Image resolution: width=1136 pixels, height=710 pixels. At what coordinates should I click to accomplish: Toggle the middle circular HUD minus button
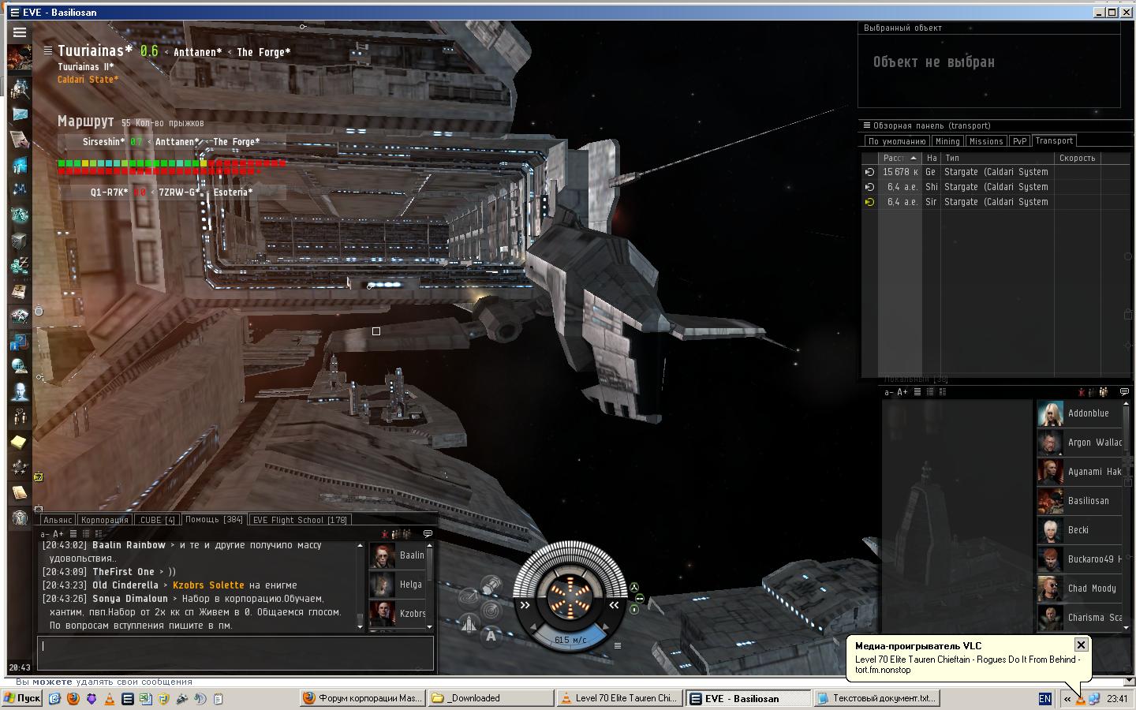640,599
